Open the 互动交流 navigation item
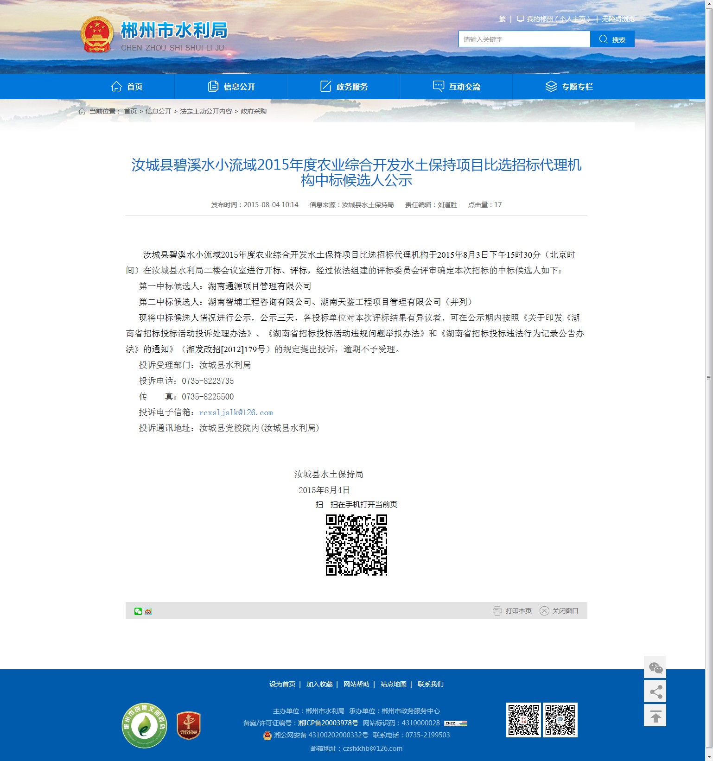Image resolution: width=713 pixels, height=761 pixels. click(457, 87)
